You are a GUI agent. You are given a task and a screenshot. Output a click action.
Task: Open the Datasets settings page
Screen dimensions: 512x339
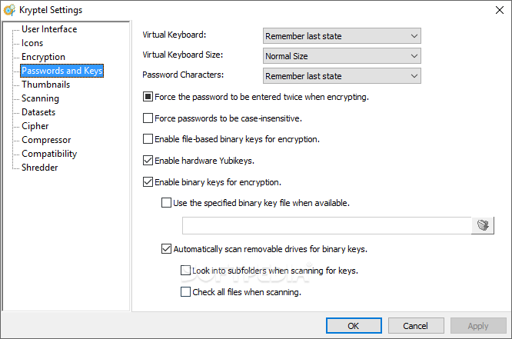[x=38, y=112]
